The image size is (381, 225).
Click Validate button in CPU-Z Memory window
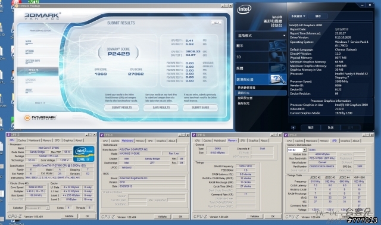click(254, 216)
